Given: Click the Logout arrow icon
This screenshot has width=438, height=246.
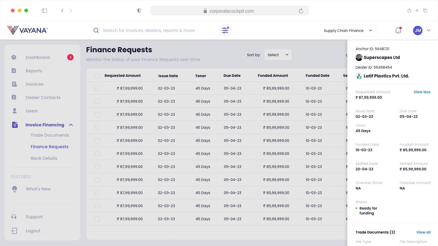Looking at the screenshot, I should [x=14, y=231].
